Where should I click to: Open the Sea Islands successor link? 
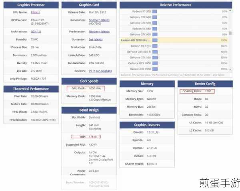point(96,39)
